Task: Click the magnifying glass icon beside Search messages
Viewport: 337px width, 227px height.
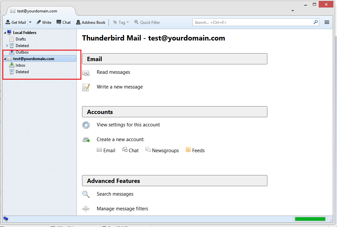Action: point(86,194)
